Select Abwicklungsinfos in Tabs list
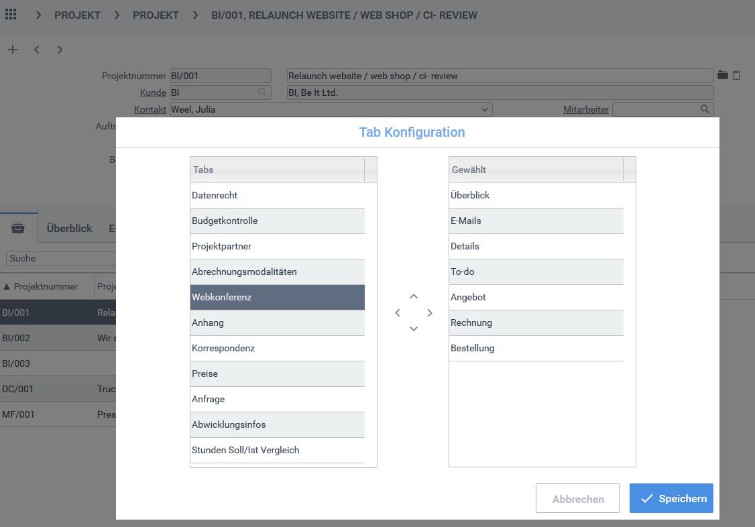Image resolution: width=755 pixels, height=527 pixels. pyautogui.click(x=278, y=425)
